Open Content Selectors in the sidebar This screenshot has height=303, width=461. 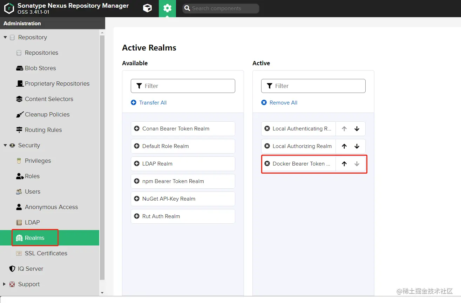pyautogui.click(x=49, y=99)
